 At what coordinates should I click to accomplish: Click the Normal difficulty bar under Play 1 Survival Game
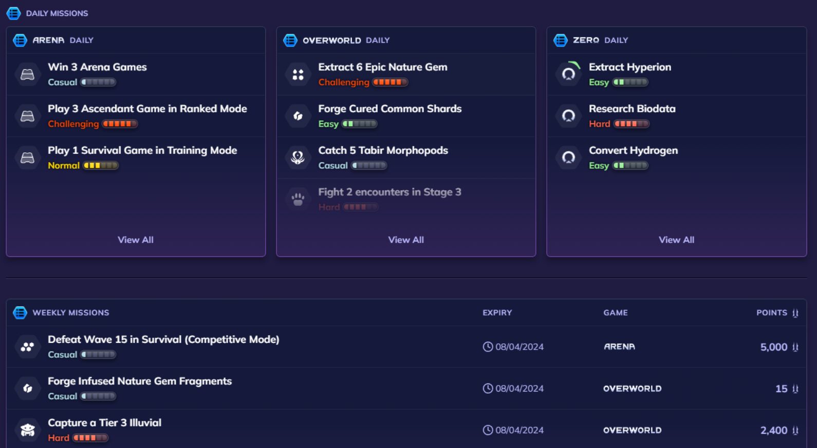tap(101, 165)
